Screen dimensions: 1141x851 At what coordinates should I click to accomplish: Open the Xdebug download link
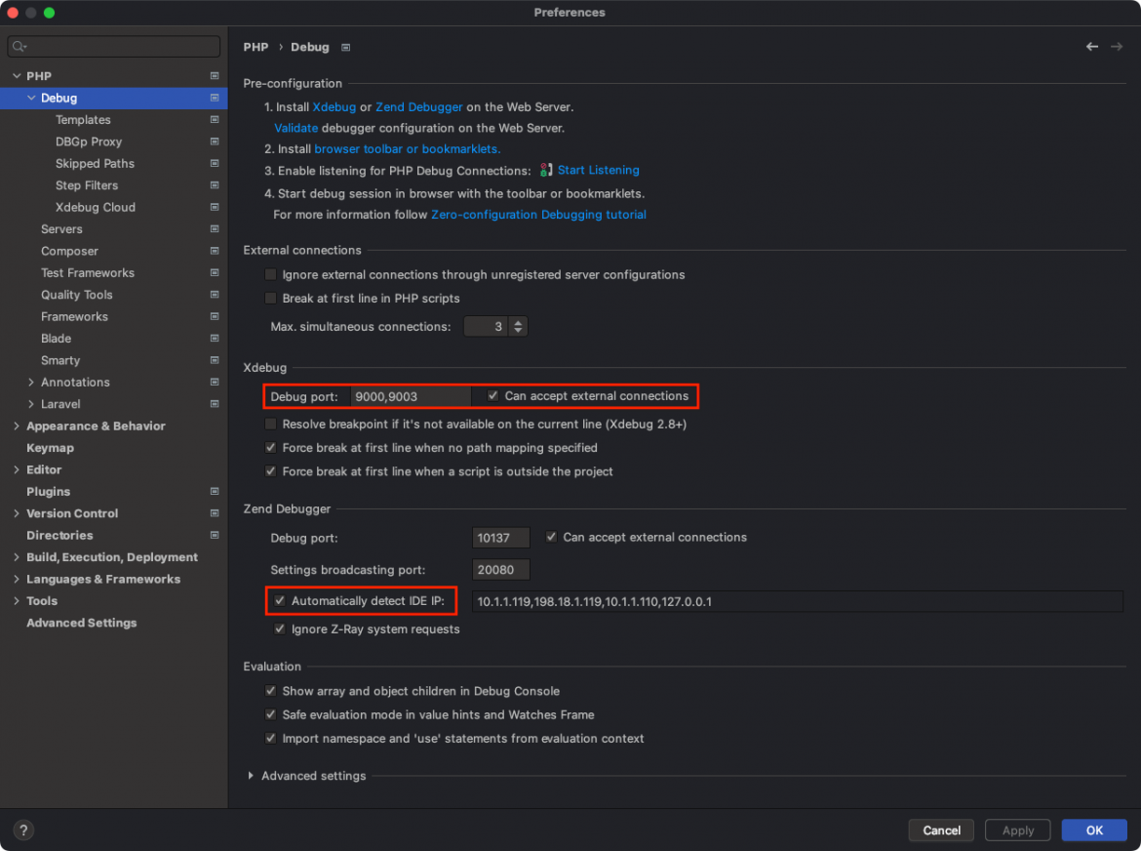tap(334, 107)
